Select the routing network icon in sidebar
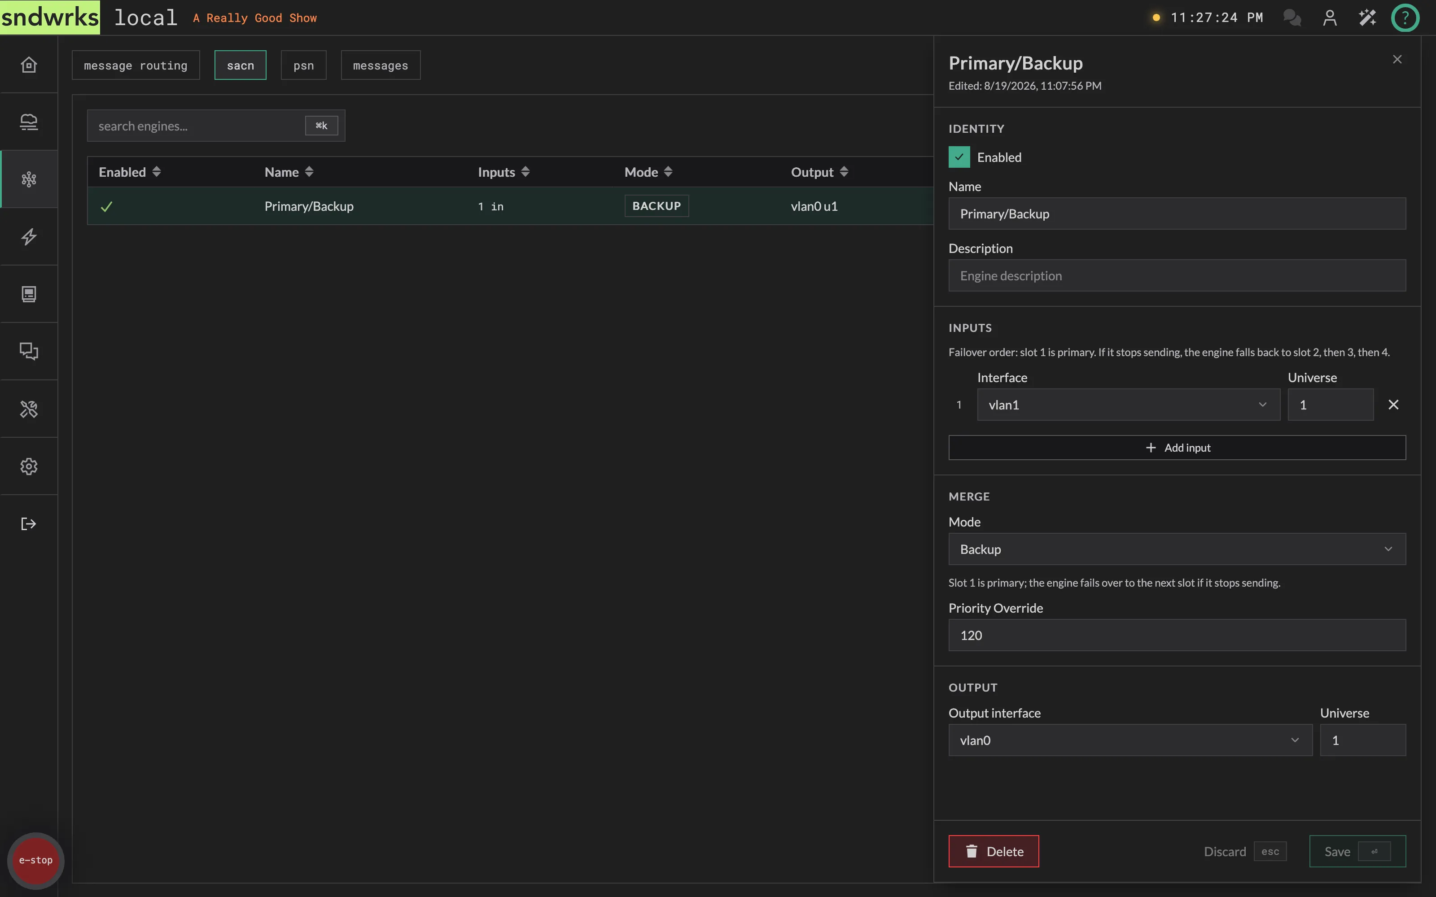This screenshot has width=1436, height=897. pyautogui.click(x=28, y=179)
